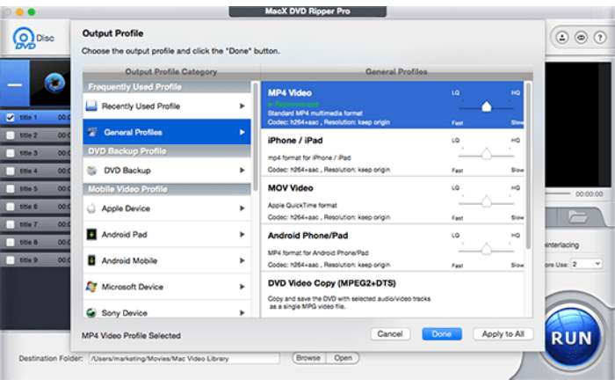Check the title 2 checkbox
This screenshot has height=387, width=615.
coord(11,135)
